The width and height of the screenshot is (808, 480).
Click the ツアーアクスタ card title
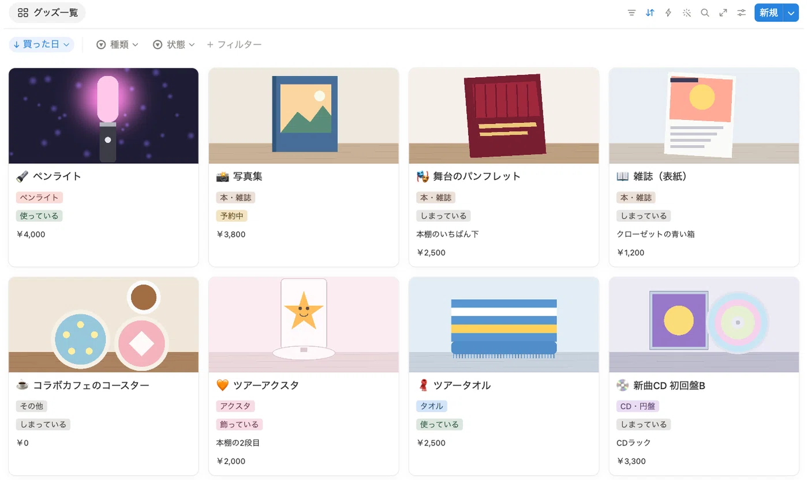click(x=265, y=385)
